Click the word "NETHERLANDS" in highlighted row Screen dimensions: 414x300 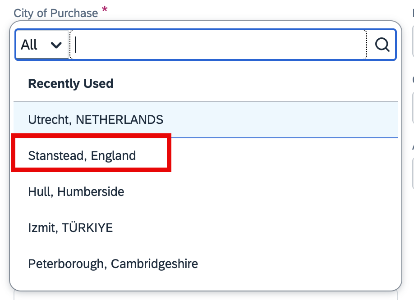pos(120,120)
